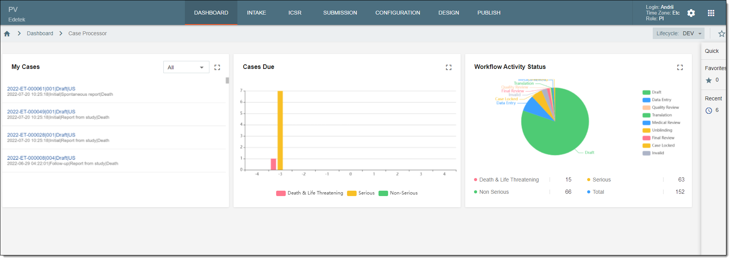The height and width of the screenshot is (260, 731).
Task: Click the My Cases list scrollbar
Action: (x=227, y=80)
